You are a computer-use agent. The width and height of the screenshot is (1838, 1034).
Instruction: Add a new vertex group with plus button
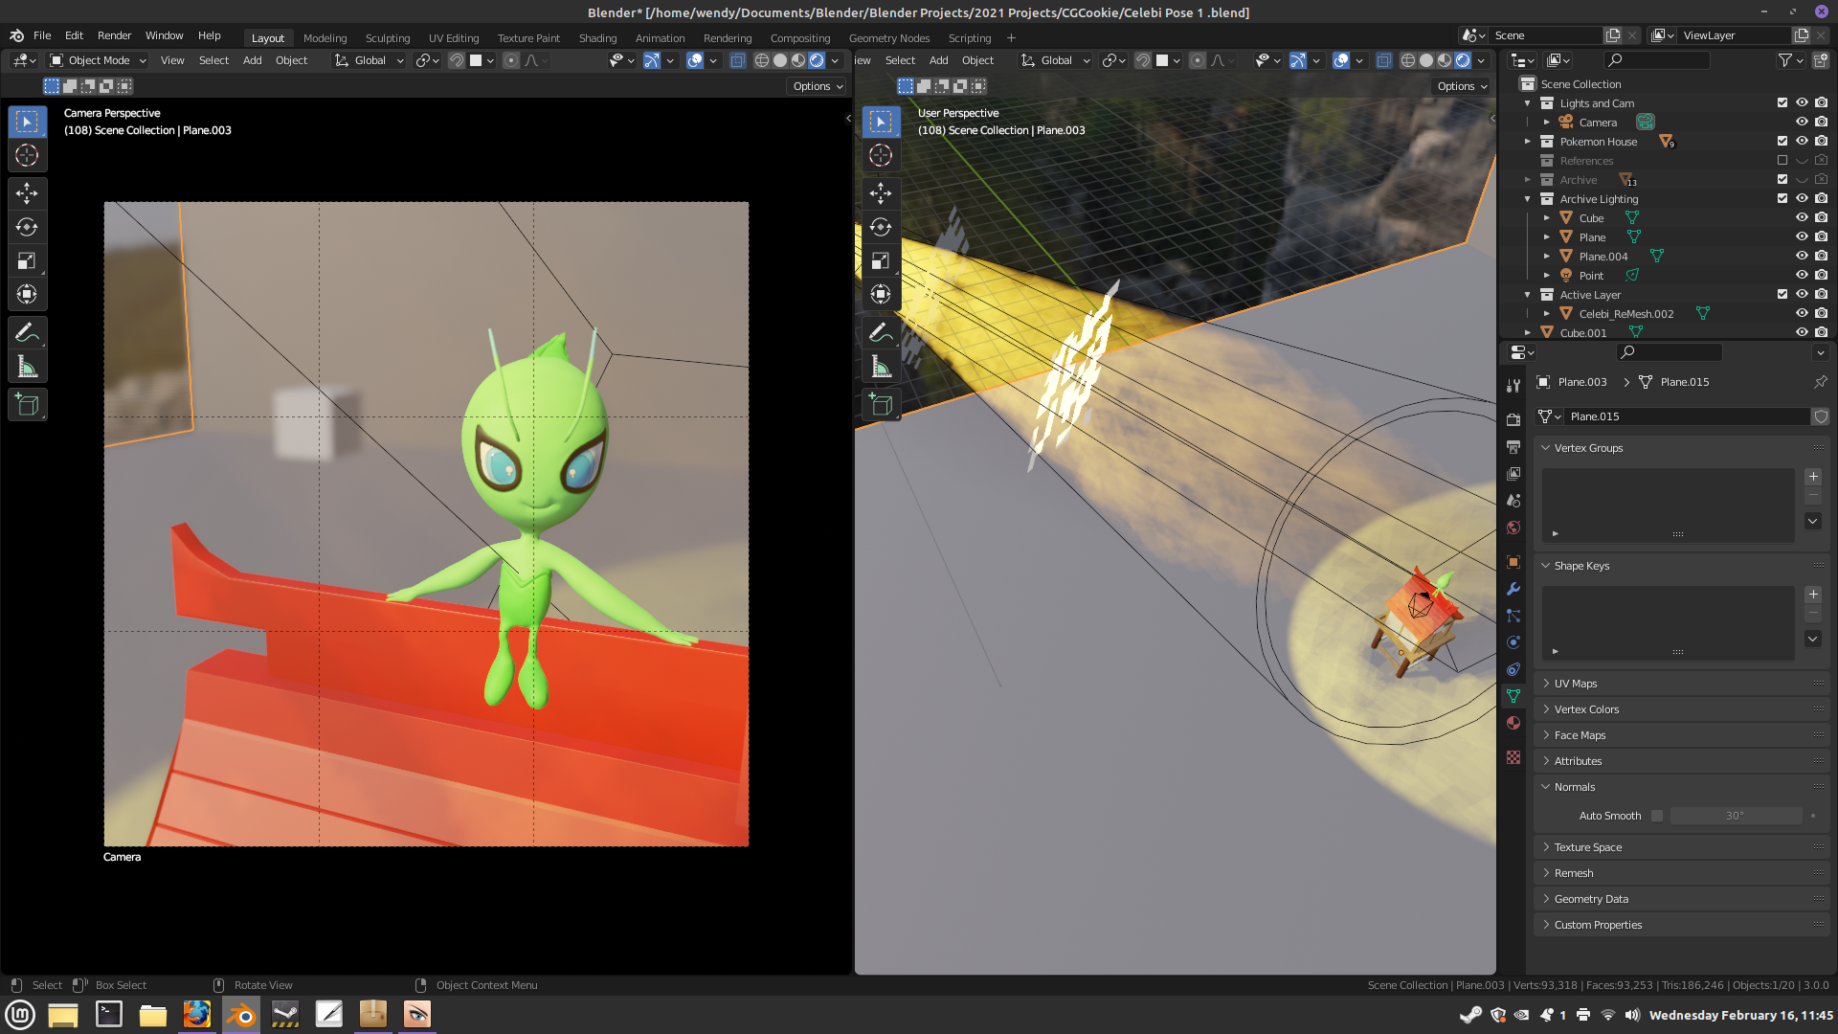pyautogui.click(x=1813, y=477)
